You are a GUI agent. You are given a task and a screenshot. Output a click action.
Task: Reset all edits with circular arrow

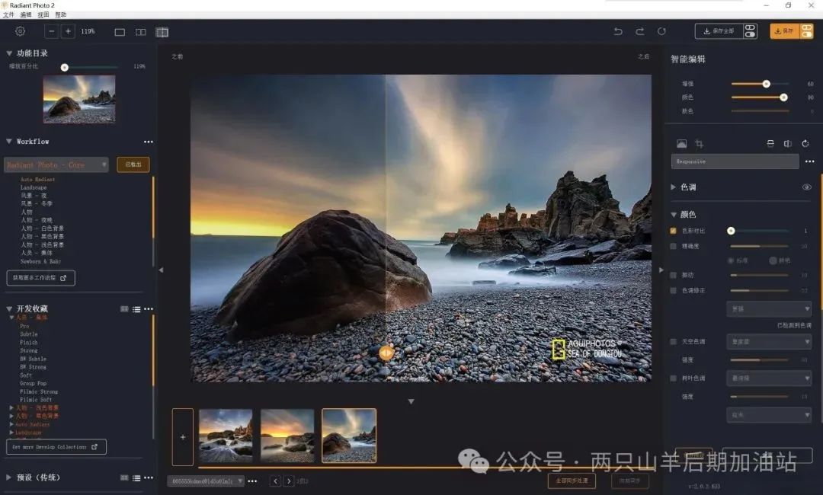click(662, 31)
